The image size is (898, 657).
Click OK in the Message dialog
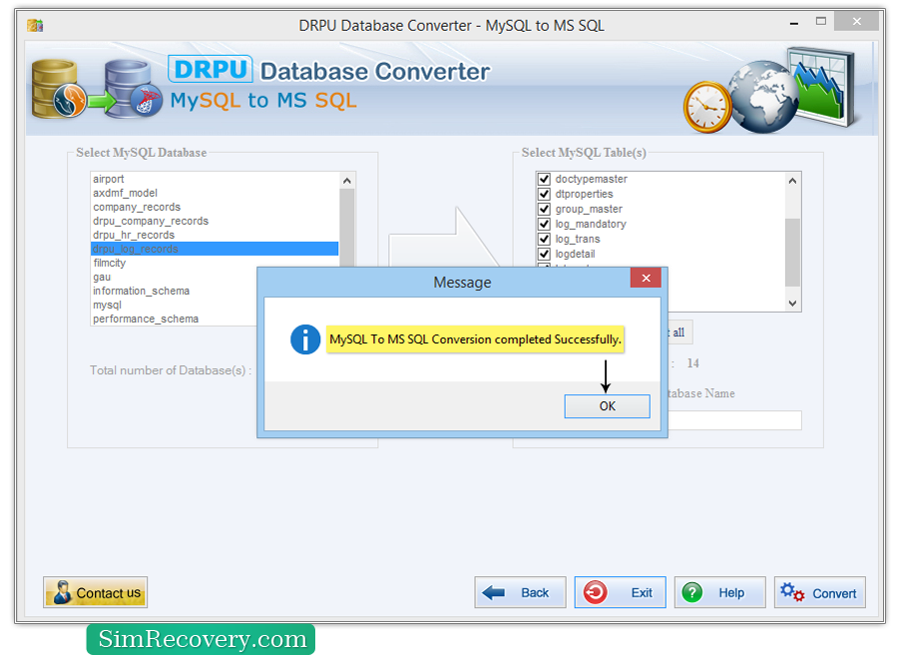point(607,406)
